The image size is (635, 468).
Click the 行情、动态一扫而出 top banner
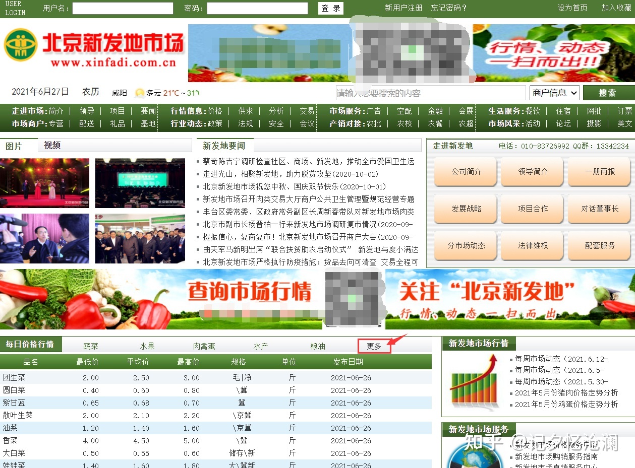tap(555, 53)
